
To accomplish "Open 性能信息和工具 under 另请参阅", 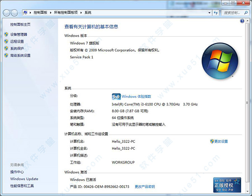I will pos(22,186).
